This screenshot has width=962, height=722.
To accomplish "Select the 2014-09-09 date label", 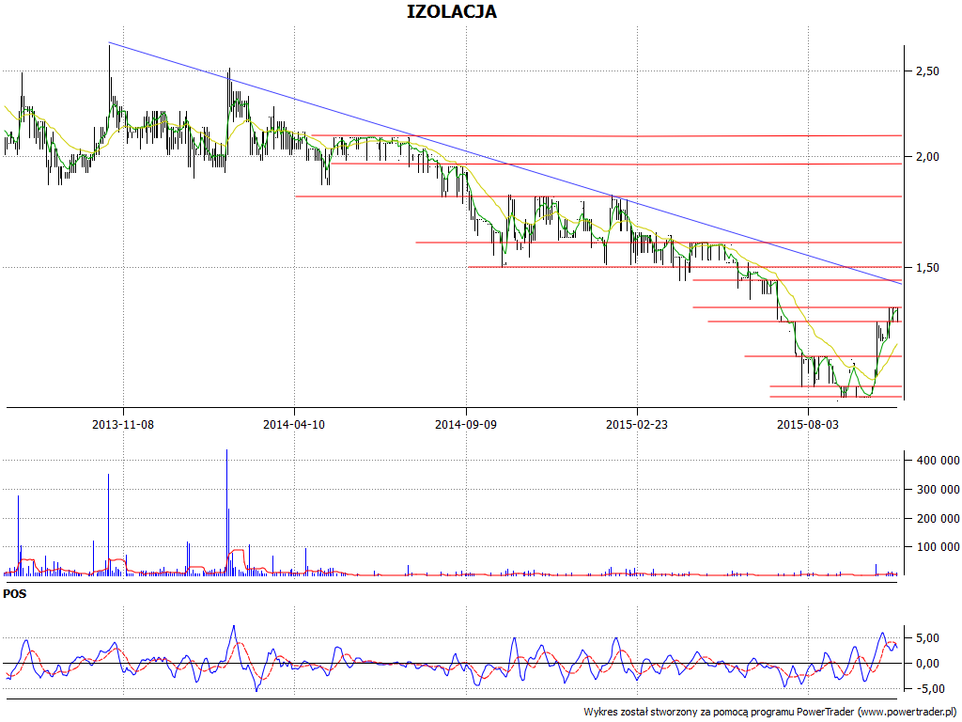I will [x=466, y=424].
